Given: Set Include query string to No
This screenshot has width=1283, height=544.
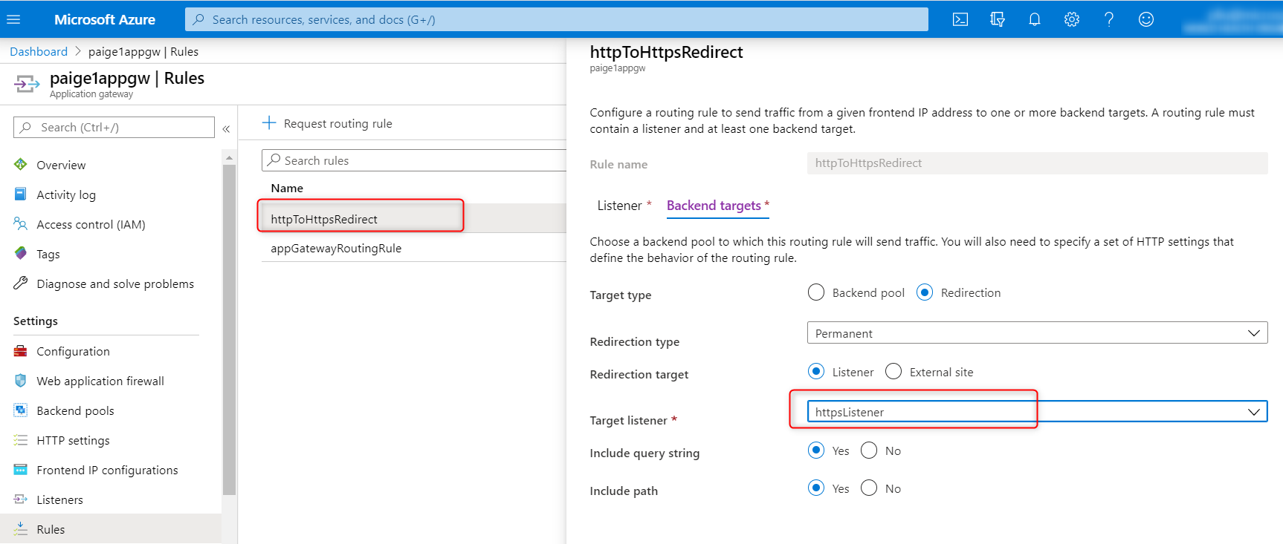Looking at the screenshot, I should click(869, 450).
